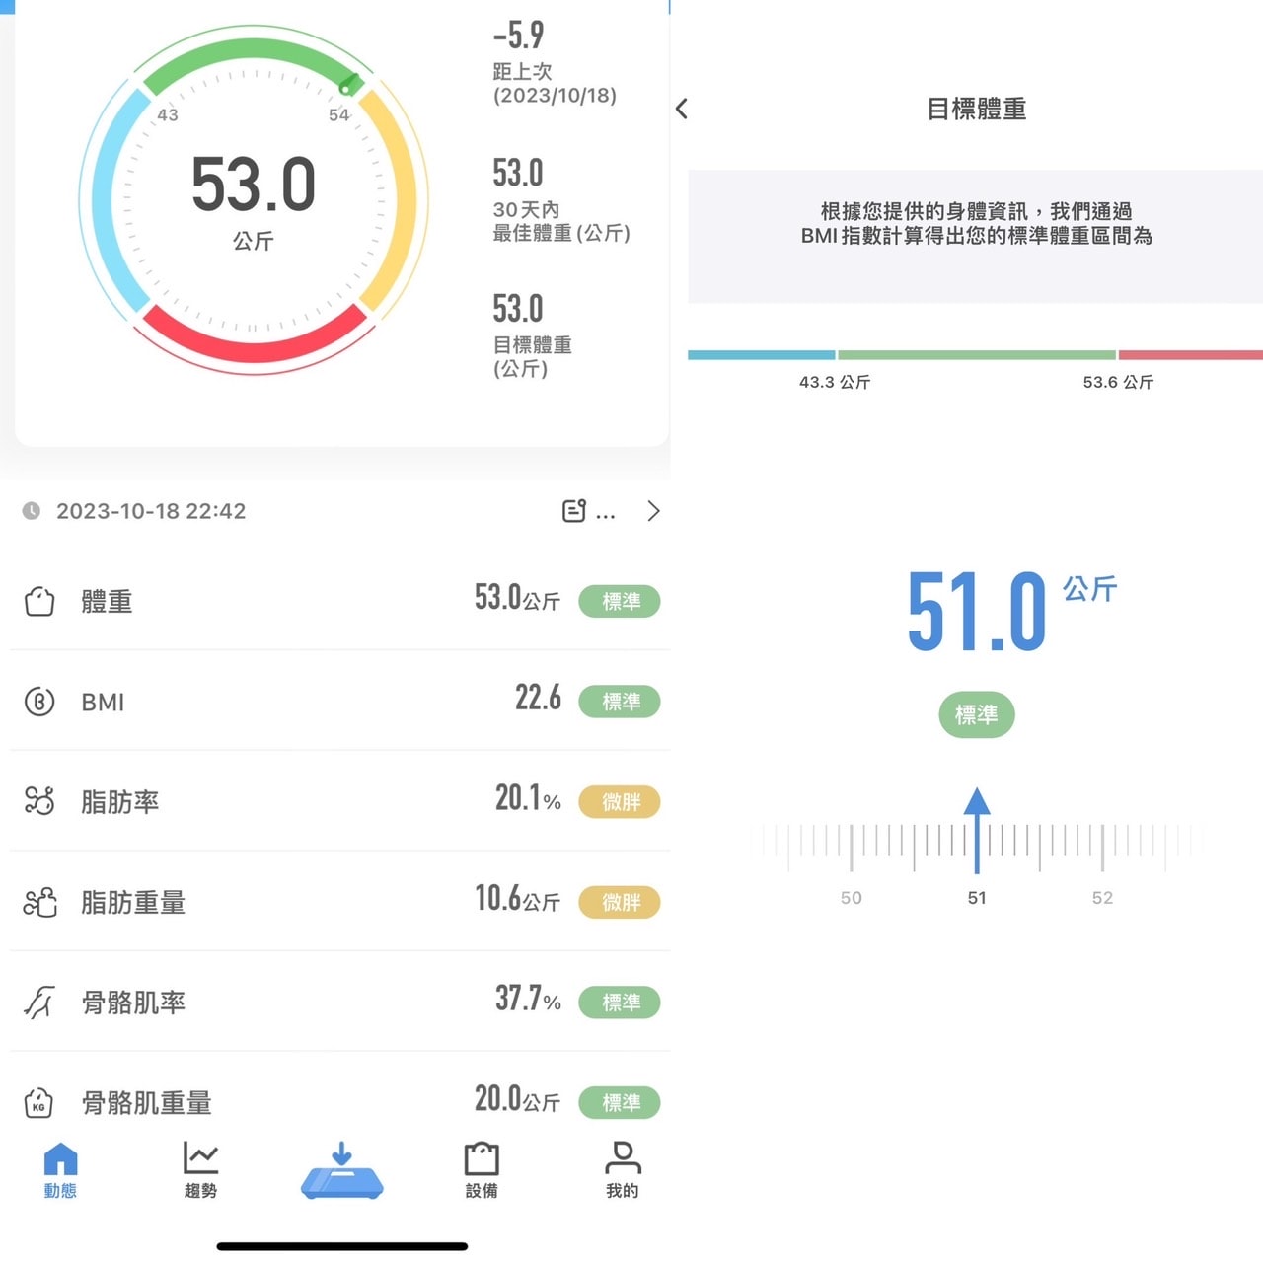Screen dimensions: 1263x1263
Task: Tap the 53.0 公斤 reading inside the gauge
Action: (x=254, y=200)
